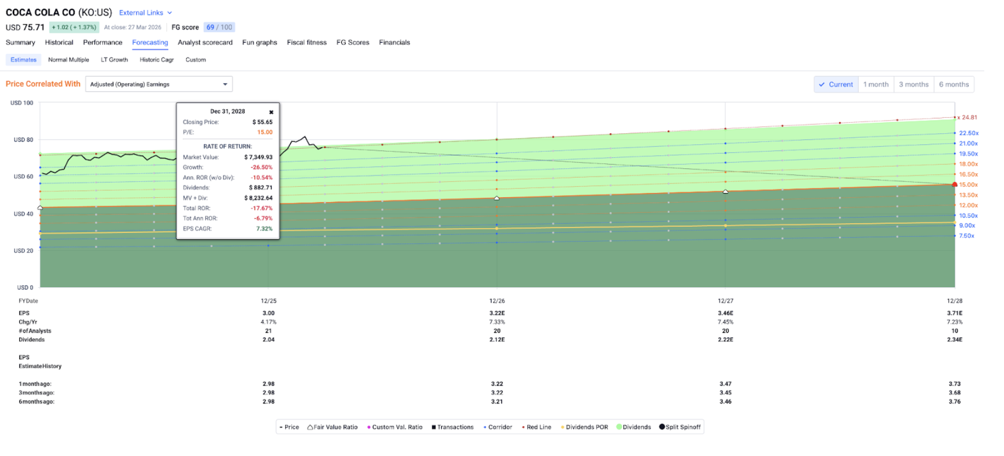Screen dimensions: 1004x456
Task: Click the 21.00x corridor multiple label
Action: tap(969, 144)
